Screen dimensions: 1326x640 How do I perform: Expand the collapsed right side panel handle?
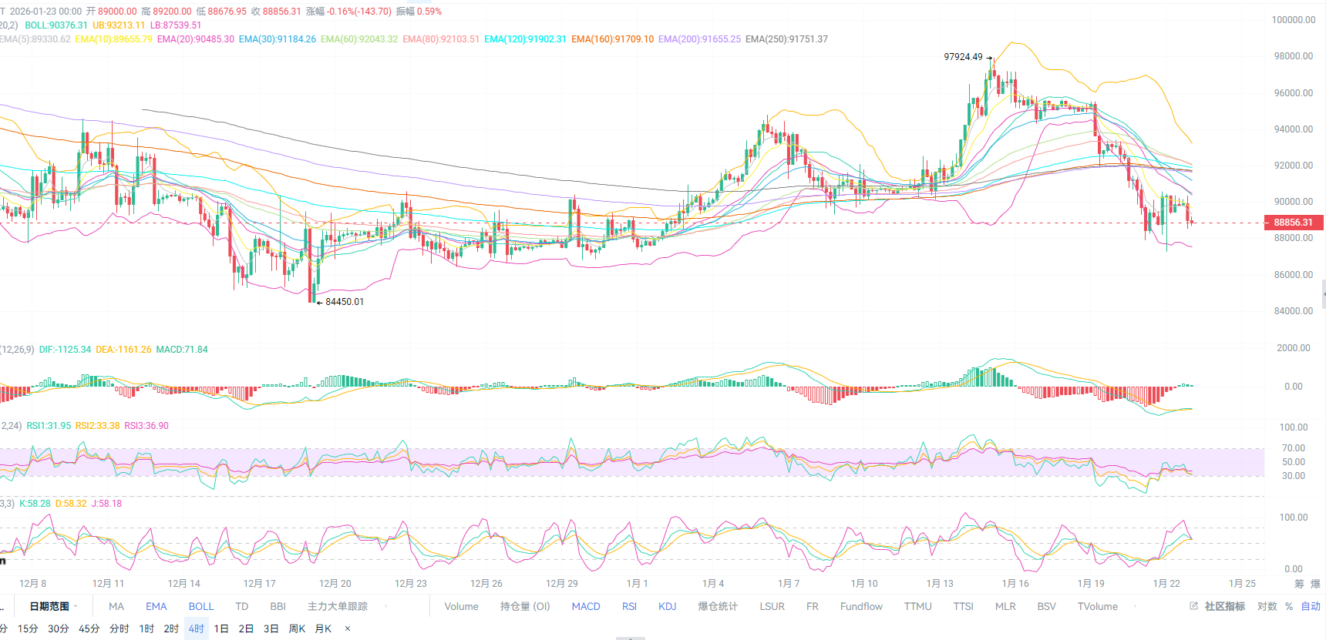coord(1323,294)
